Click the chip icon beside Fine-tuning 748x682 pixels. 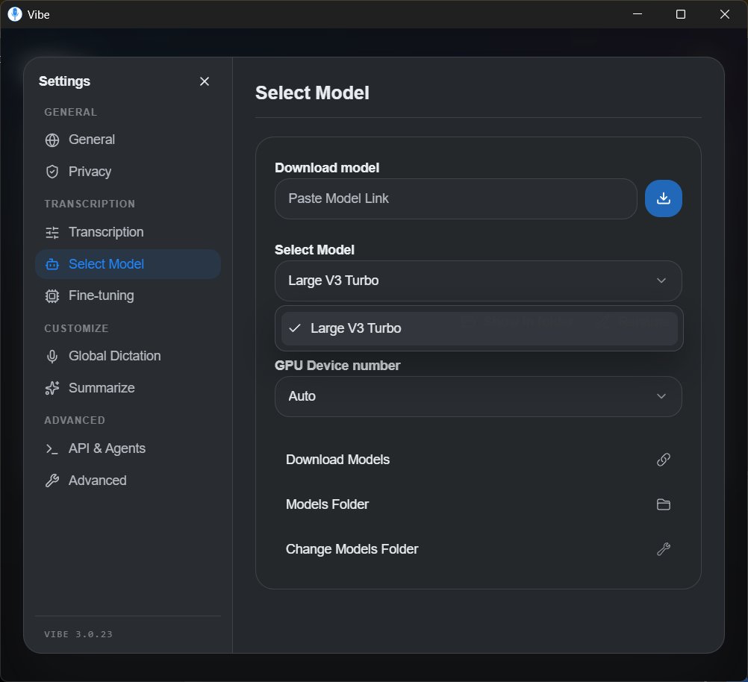[x=52, y=296]
